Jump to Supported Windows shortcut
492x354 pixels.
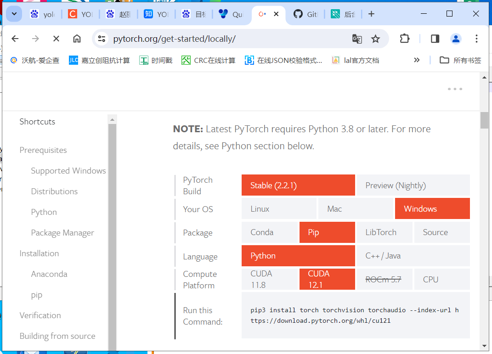(x=68, y=171)
